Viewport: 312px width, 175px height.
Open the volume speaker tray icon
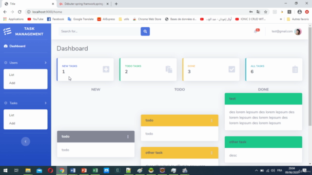[273, 171]
